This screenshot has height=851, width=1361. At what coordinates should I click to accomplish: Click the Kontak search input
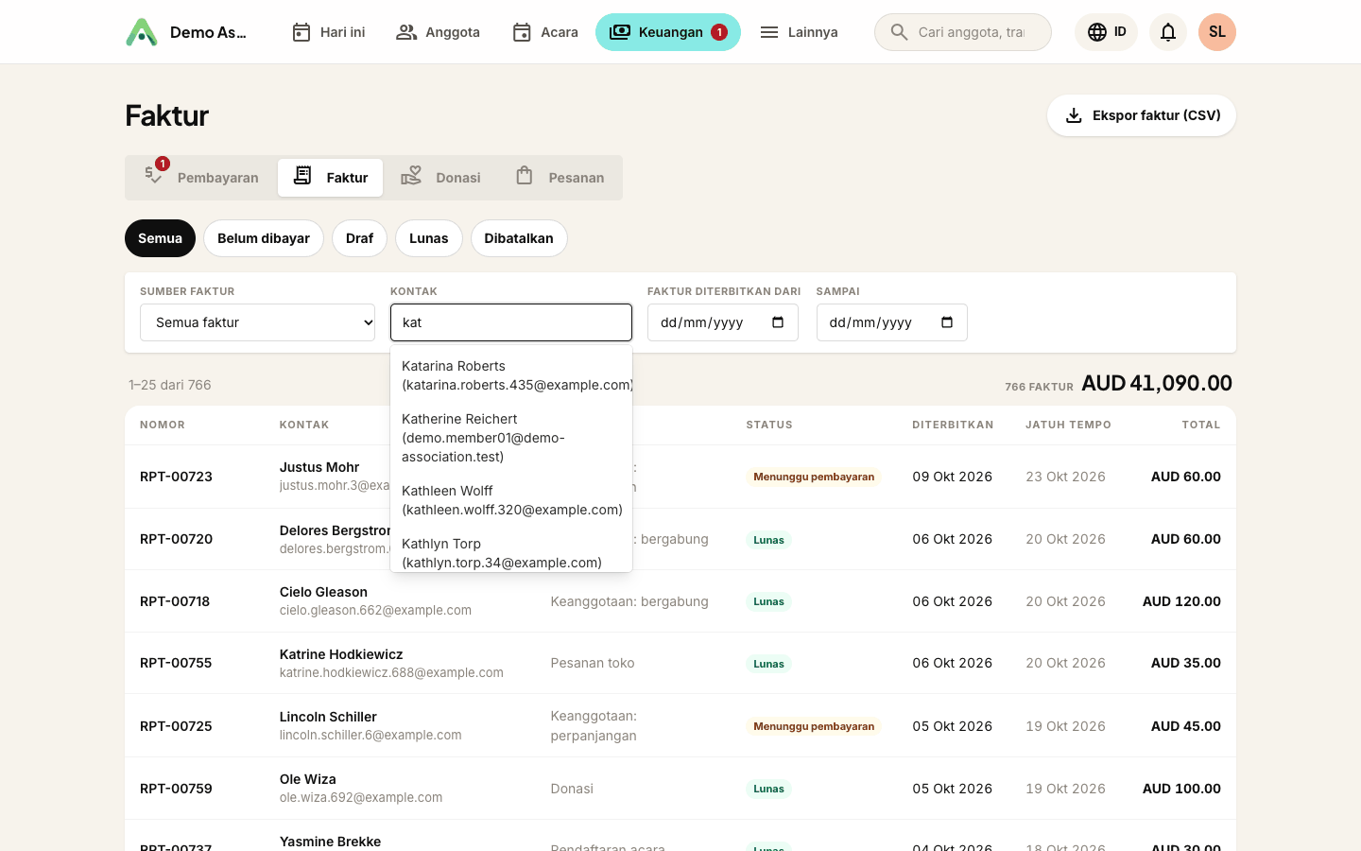click(x=511, y=322)
